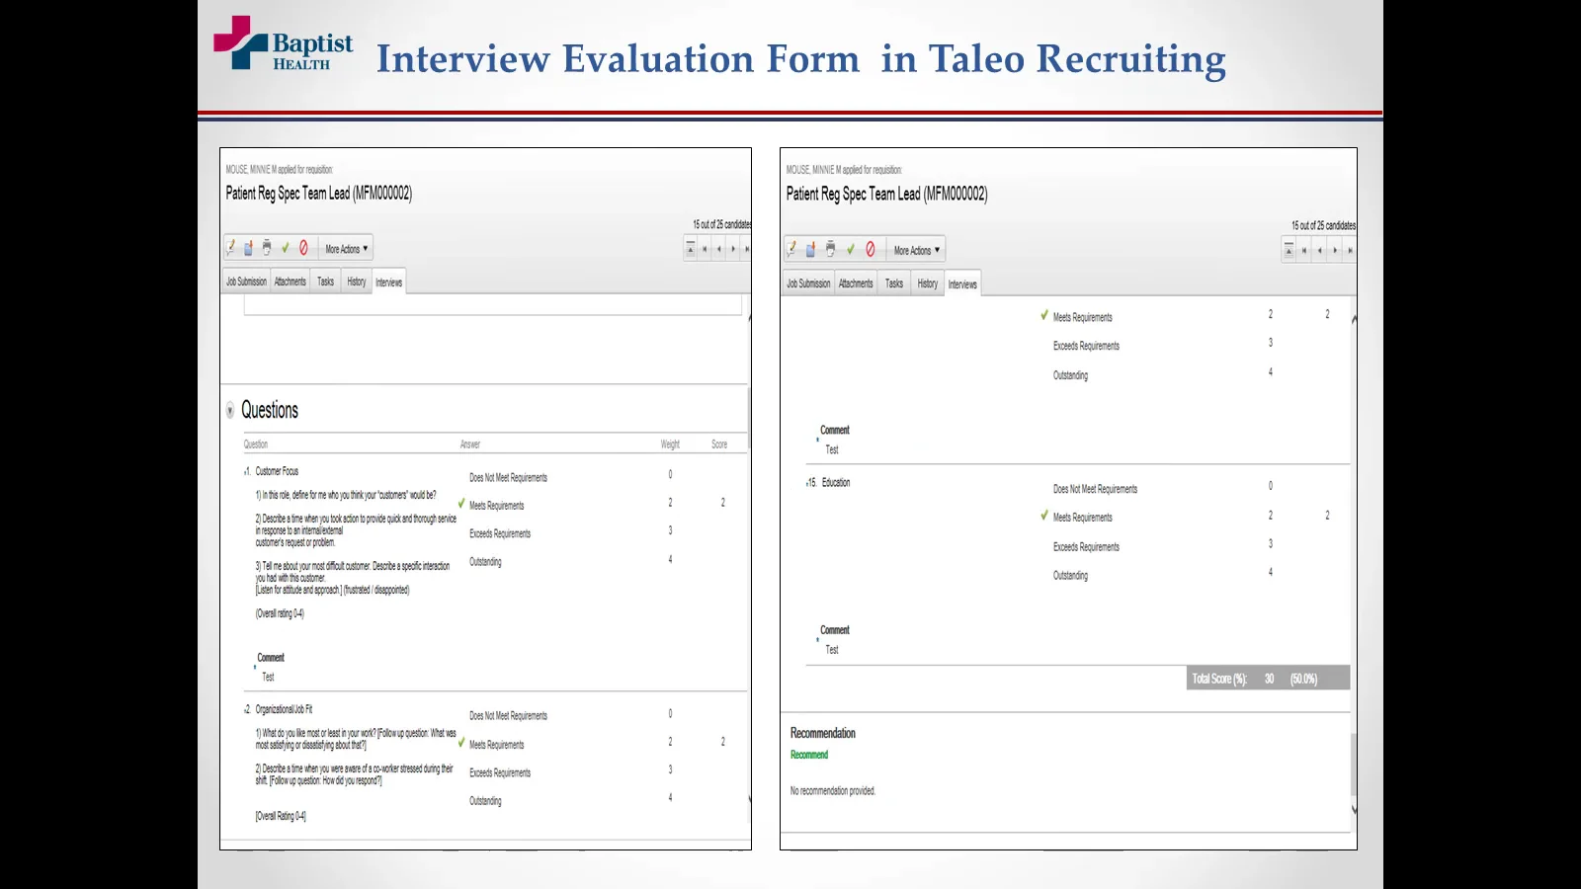
Task: Switch to the Attachments tab
Action: coord(290,281)
